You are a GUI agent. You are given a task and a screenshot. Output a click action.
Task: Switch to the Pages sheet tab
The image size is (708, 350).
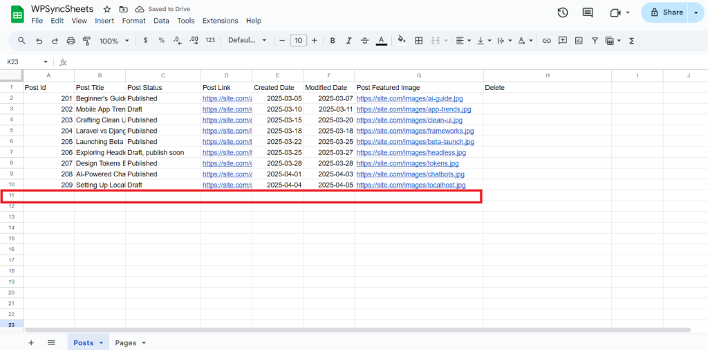[x=126, y=343]
